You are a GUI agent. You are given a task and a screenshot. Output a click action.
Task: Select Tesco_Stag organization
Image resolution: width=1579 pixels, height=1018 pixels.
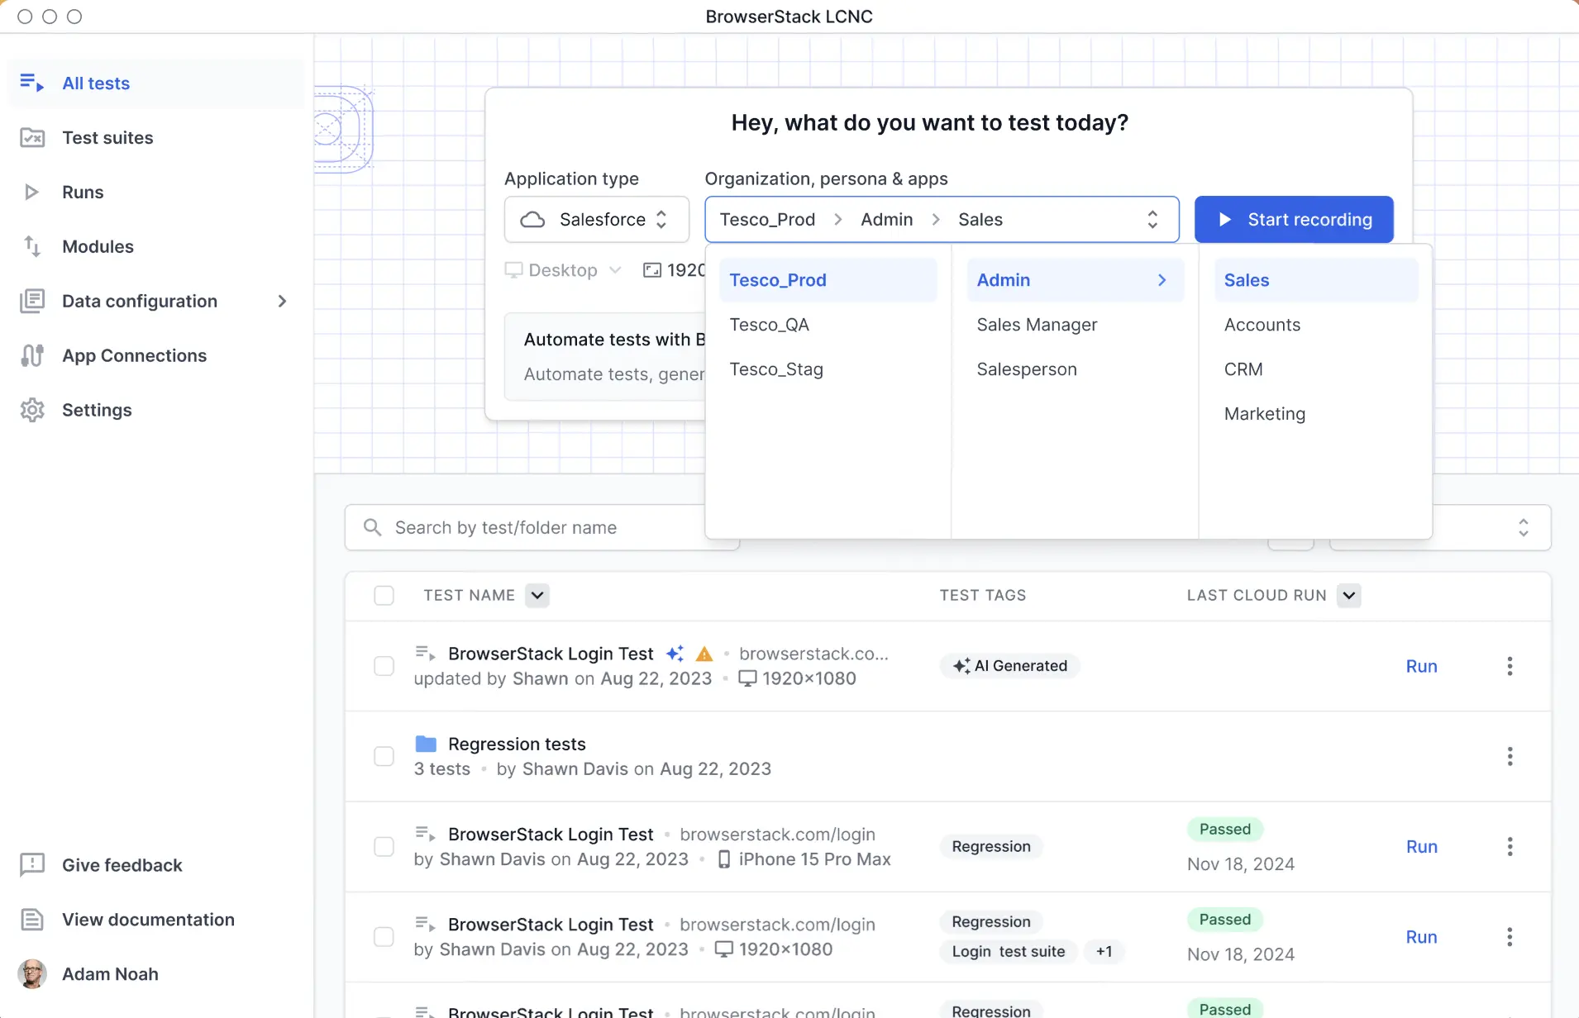828,369
